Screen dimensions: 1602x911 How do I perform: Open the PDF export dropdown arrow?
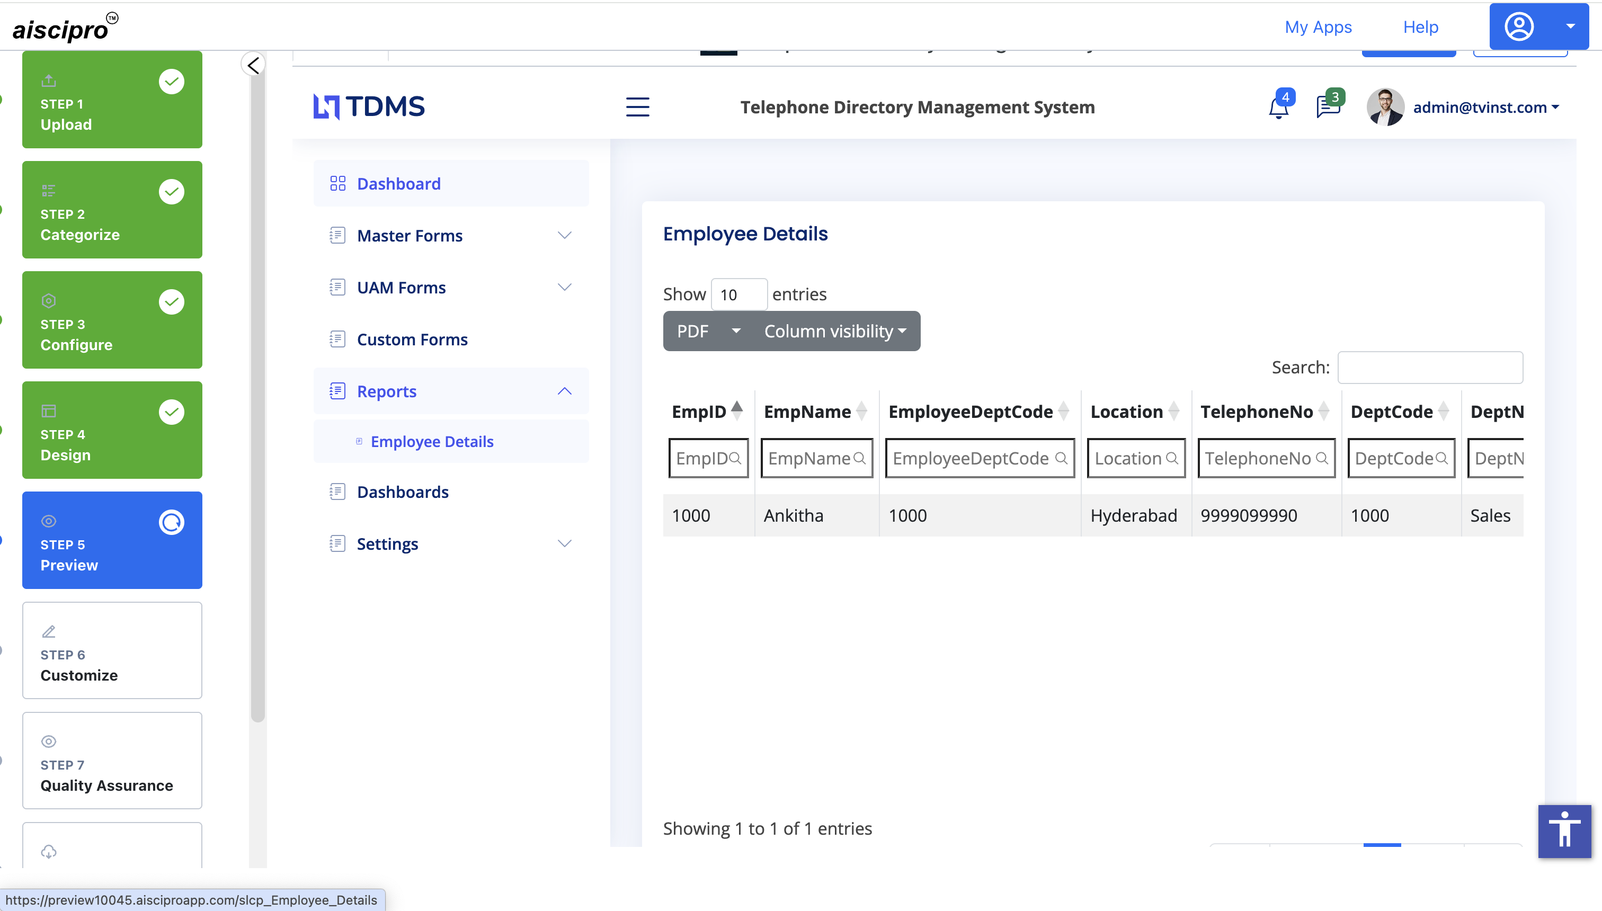(736, 331)
